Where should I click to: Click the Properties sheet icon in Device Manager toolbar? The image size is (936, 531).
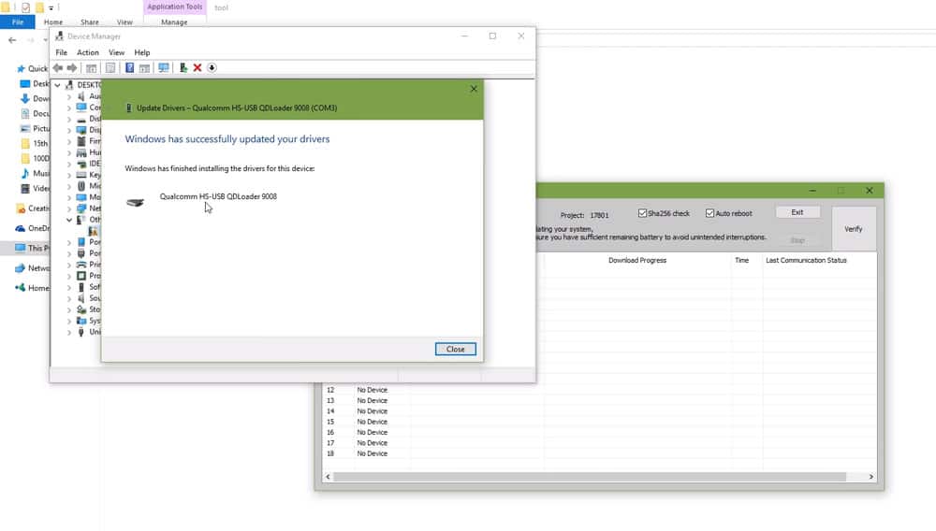pyautogui.click(x=110, y=68)
